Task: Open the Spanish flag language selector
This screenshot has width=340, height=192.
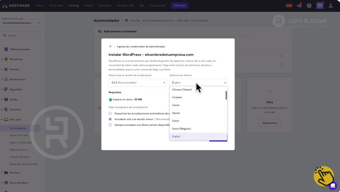Action: pyautogui.click(x=289, y=6)
